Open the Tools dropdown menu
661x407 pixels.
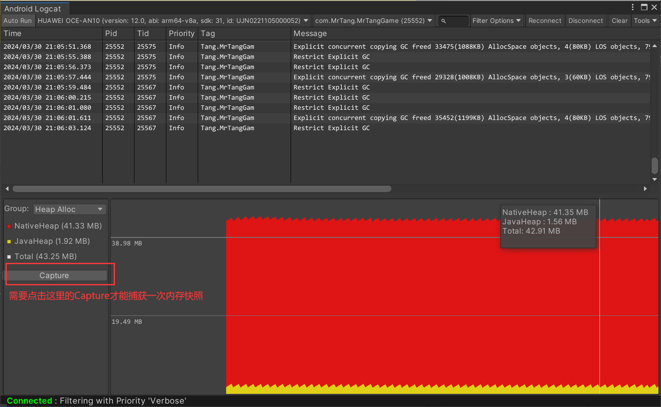pos(645,21)
